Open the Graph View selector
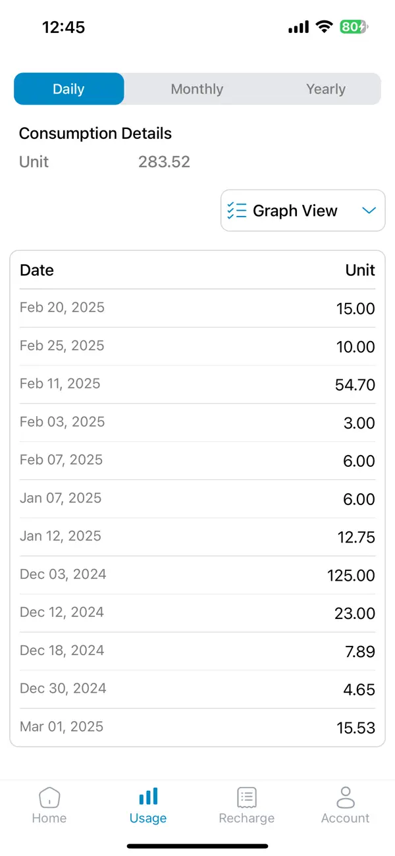Viewport: 395px width, 856px height. [295, 211]
